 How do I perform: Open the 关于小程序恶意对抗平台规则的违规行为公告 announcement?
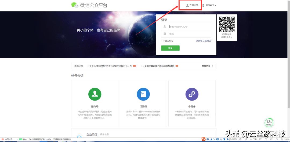click(x=110, y=66)
